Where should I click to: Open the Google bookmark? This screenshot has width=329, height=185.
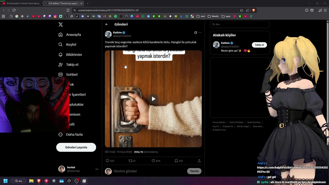click(17, 16)
